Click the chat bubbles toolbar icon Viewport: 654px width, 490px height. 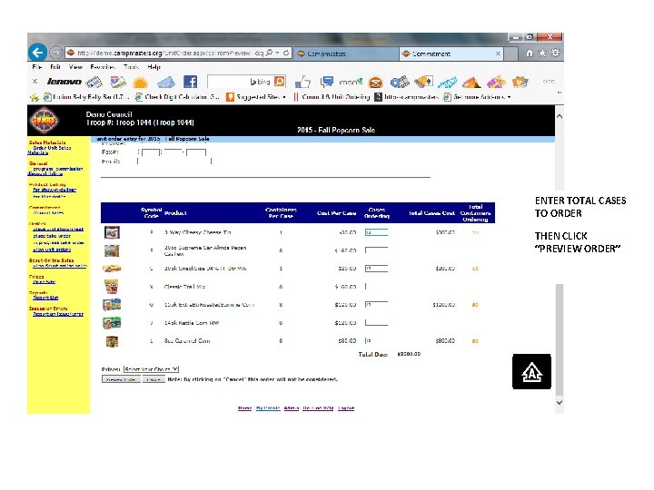tap(327, 82)
